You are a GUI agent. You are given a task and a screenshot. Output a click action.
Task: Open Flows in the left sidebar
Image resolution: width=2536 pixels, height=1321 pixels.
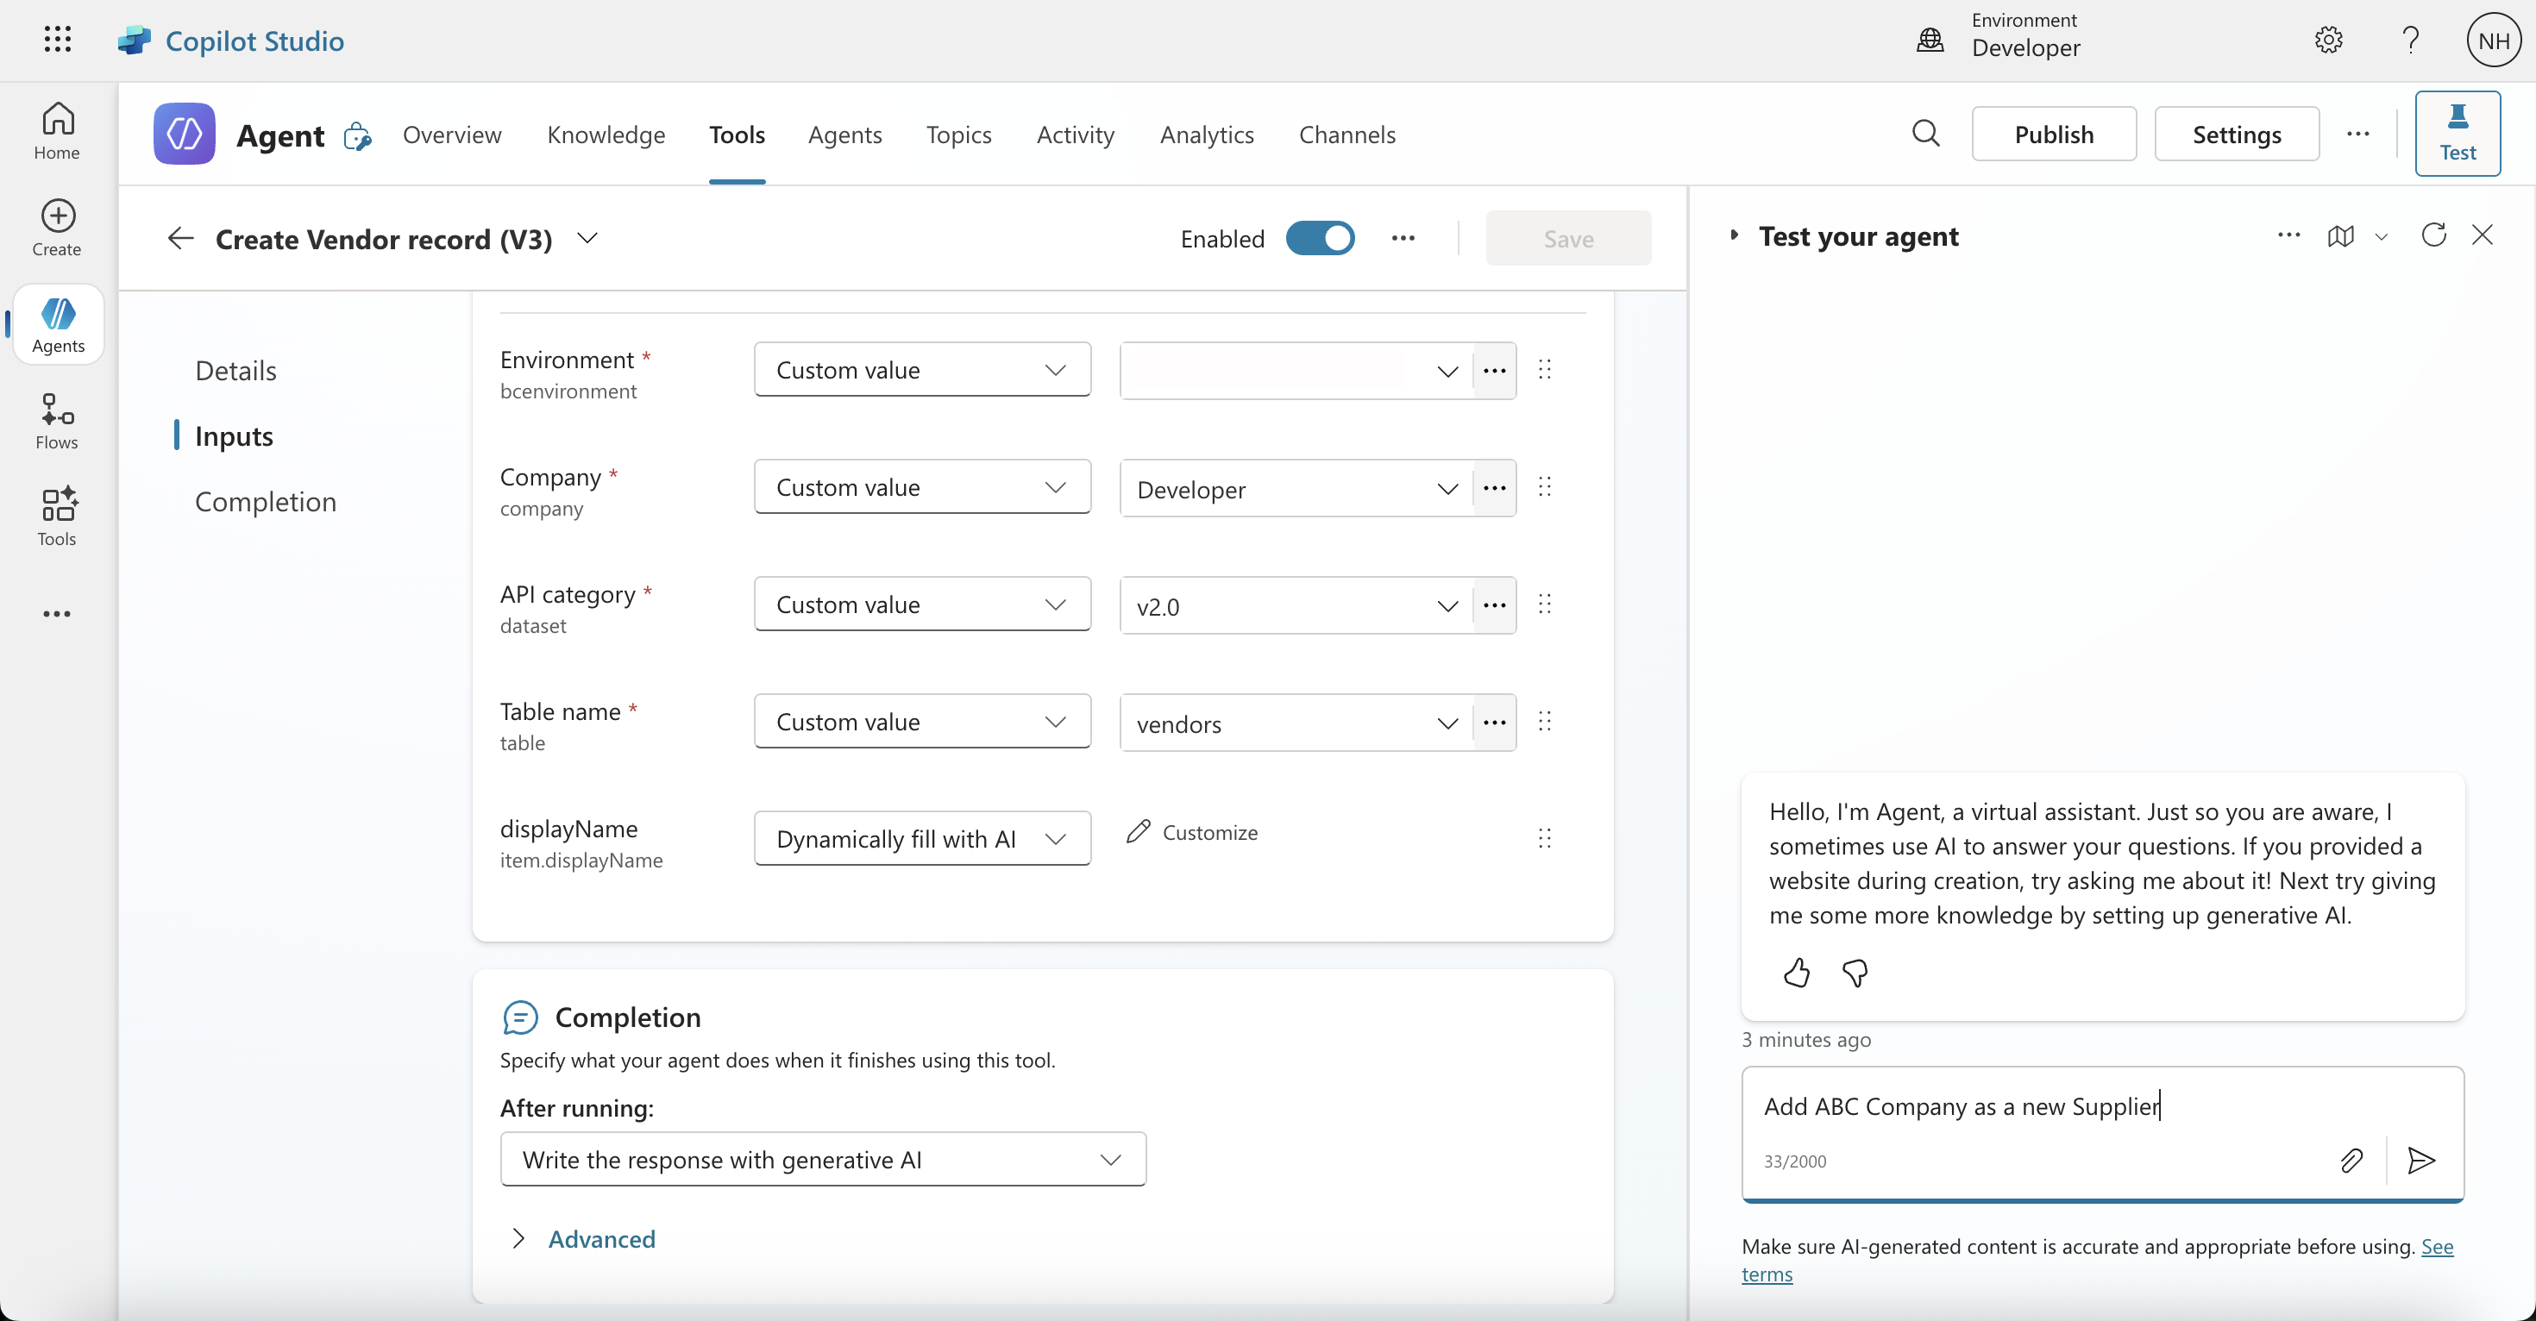[57, 422]
